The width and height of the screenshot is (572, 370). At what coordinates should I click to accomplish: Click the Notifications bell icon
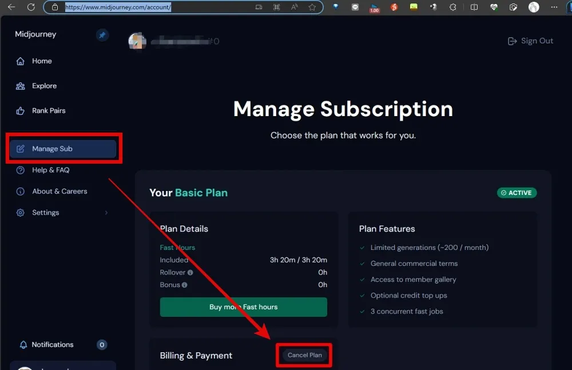pos(23,345)
